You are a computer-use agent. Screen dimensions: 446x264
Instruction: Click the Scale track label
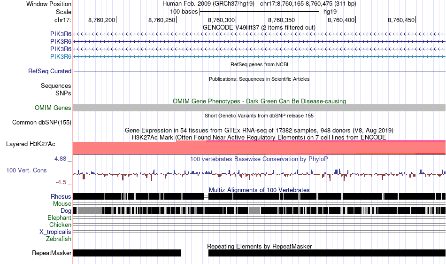63,12
